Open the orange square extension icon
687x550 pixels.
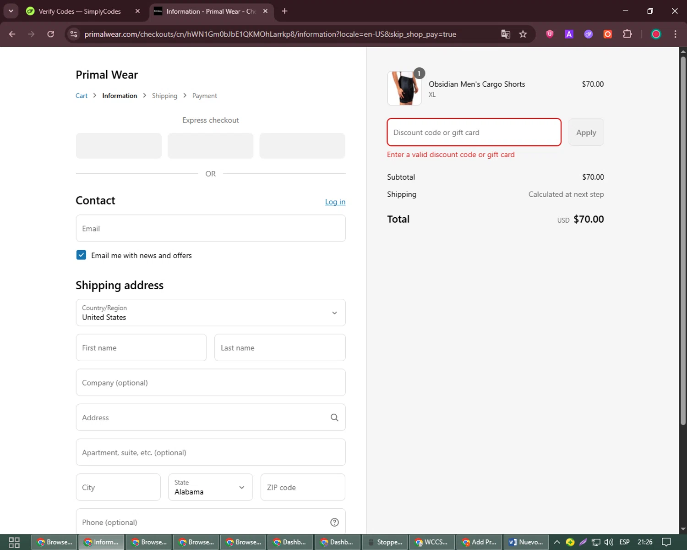click(608, 34)
